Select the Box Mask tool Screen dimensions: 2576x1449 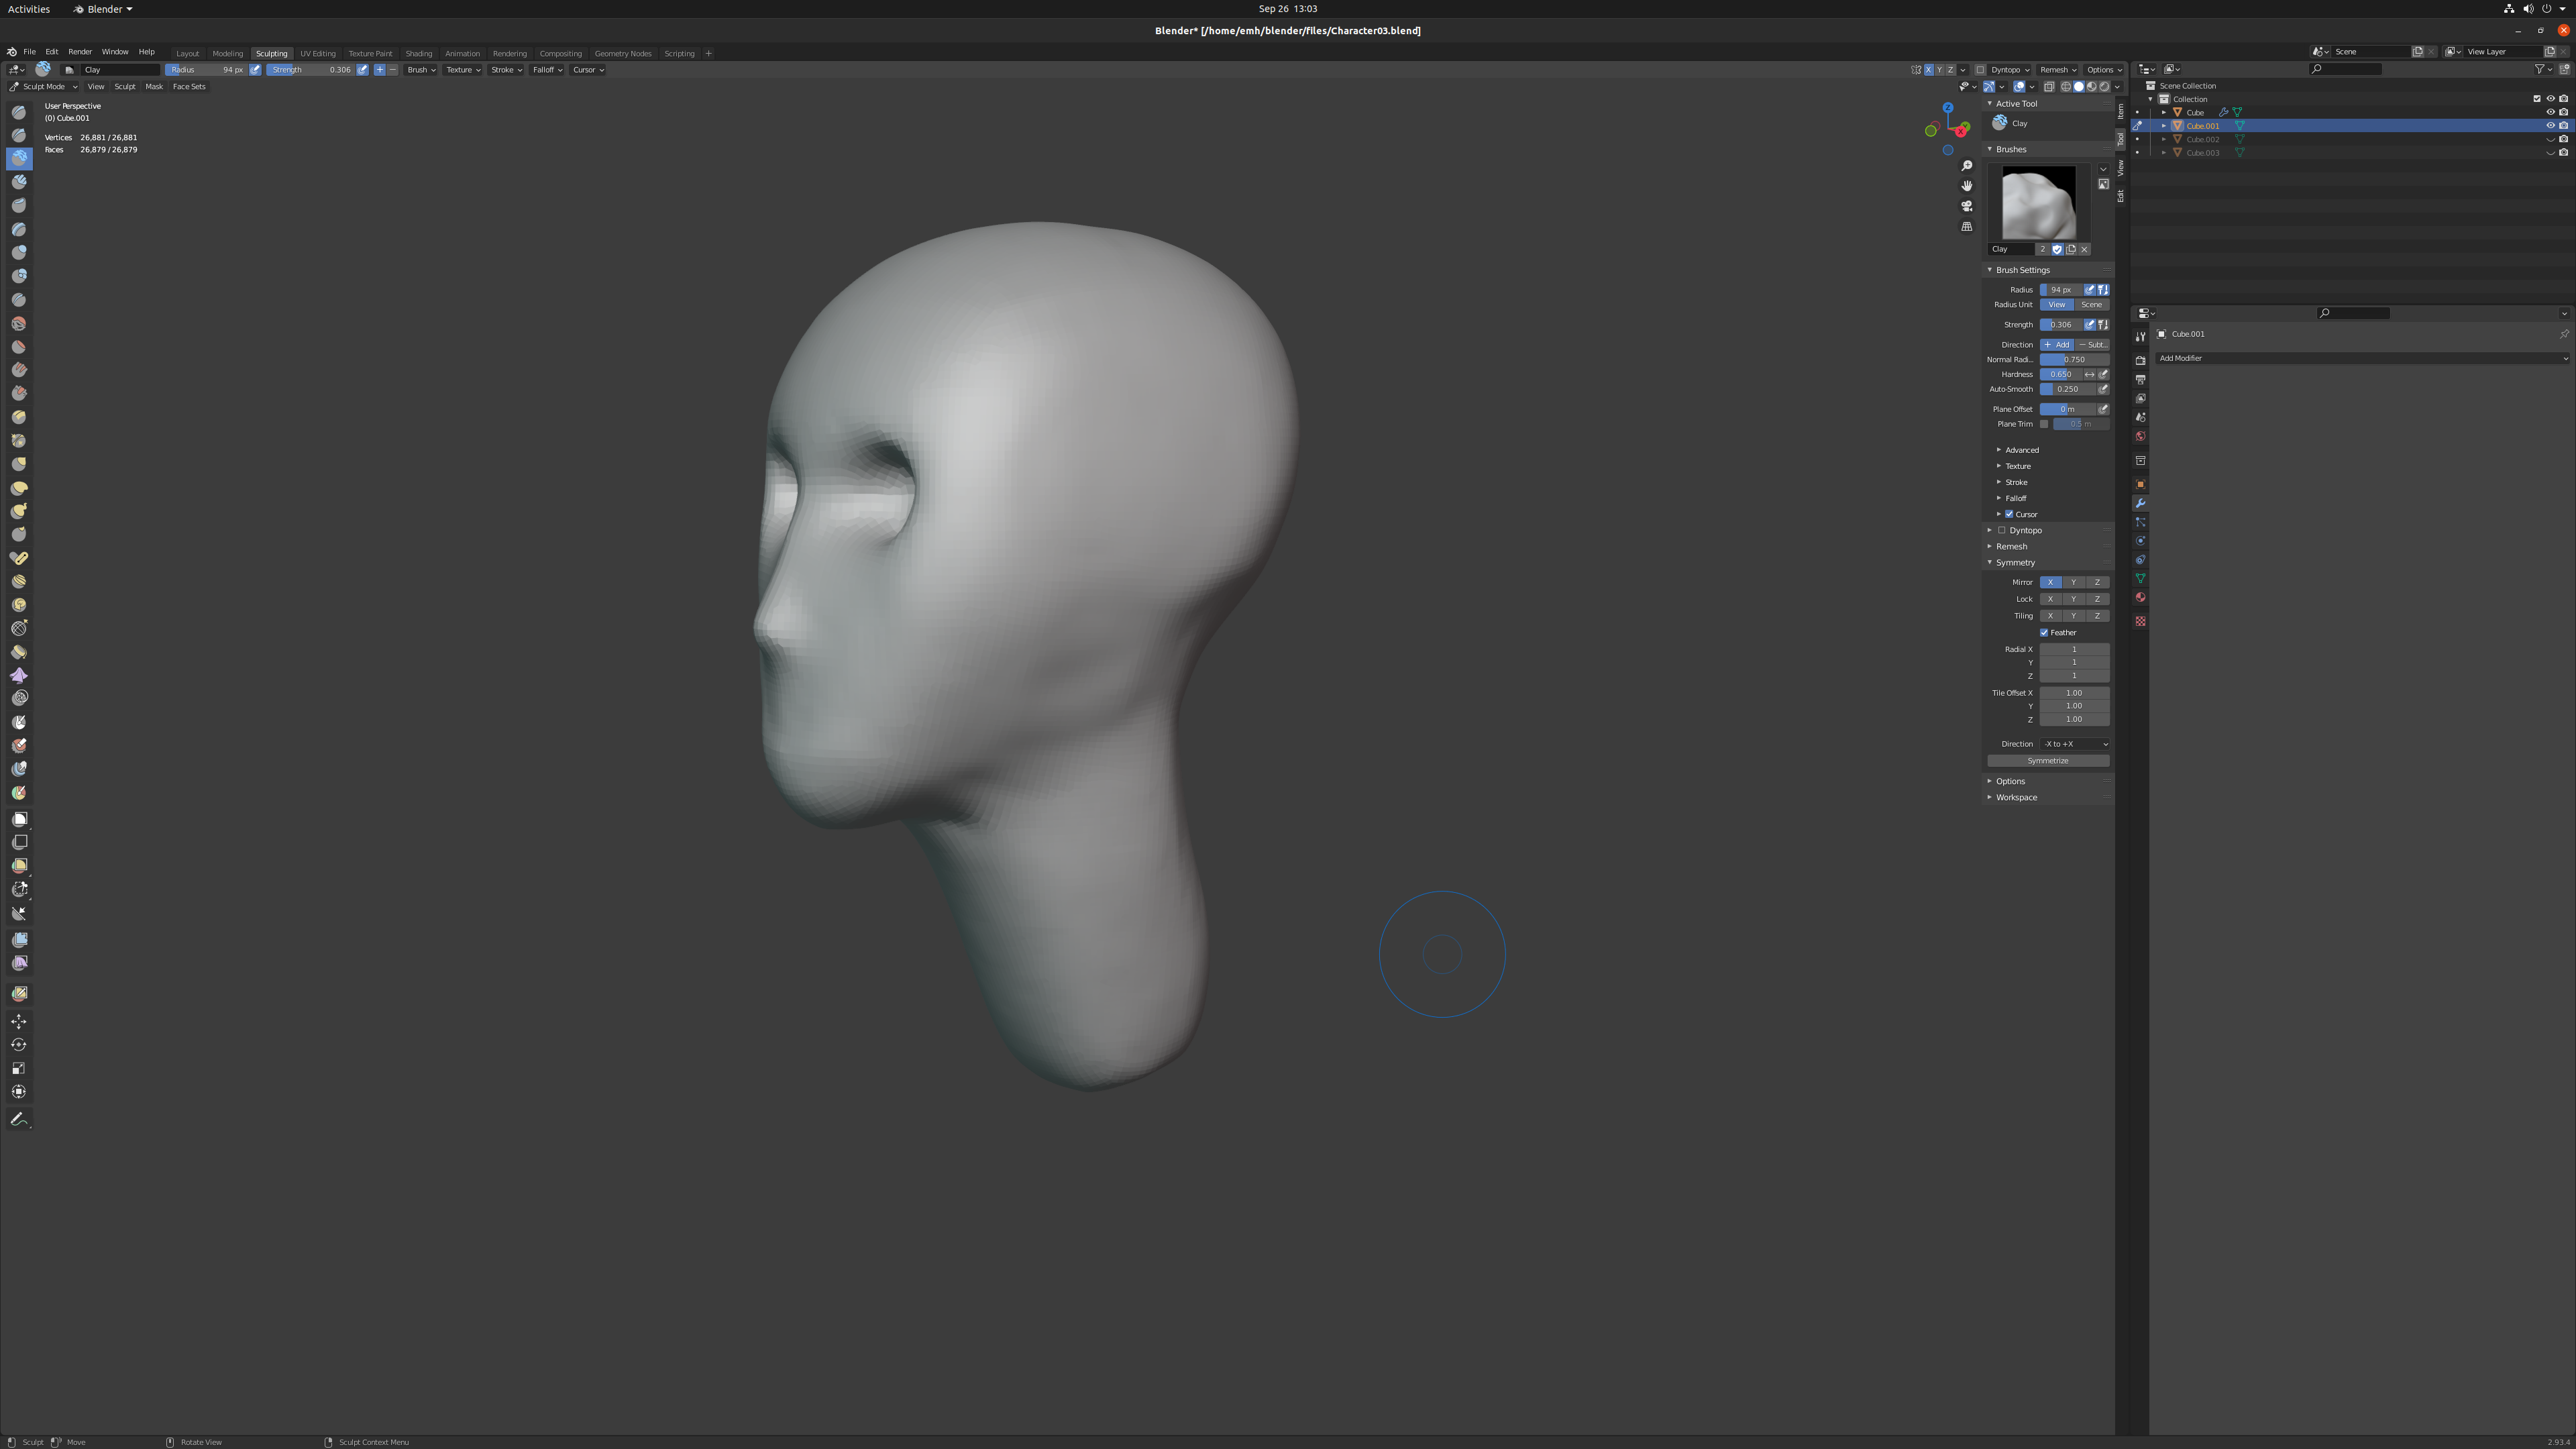pyautogui.click(x=19, y=819)
